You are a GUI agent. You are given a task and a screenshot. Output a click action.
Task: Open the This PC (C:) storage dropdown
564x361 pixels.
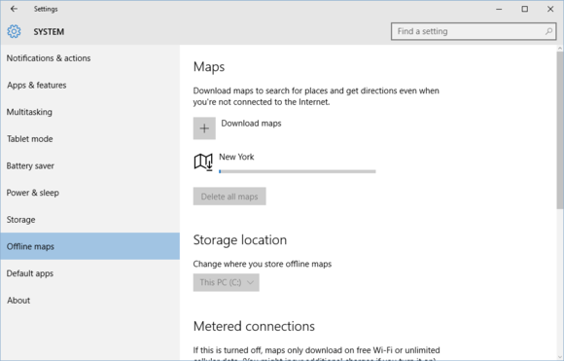click(x=227, y=282)
